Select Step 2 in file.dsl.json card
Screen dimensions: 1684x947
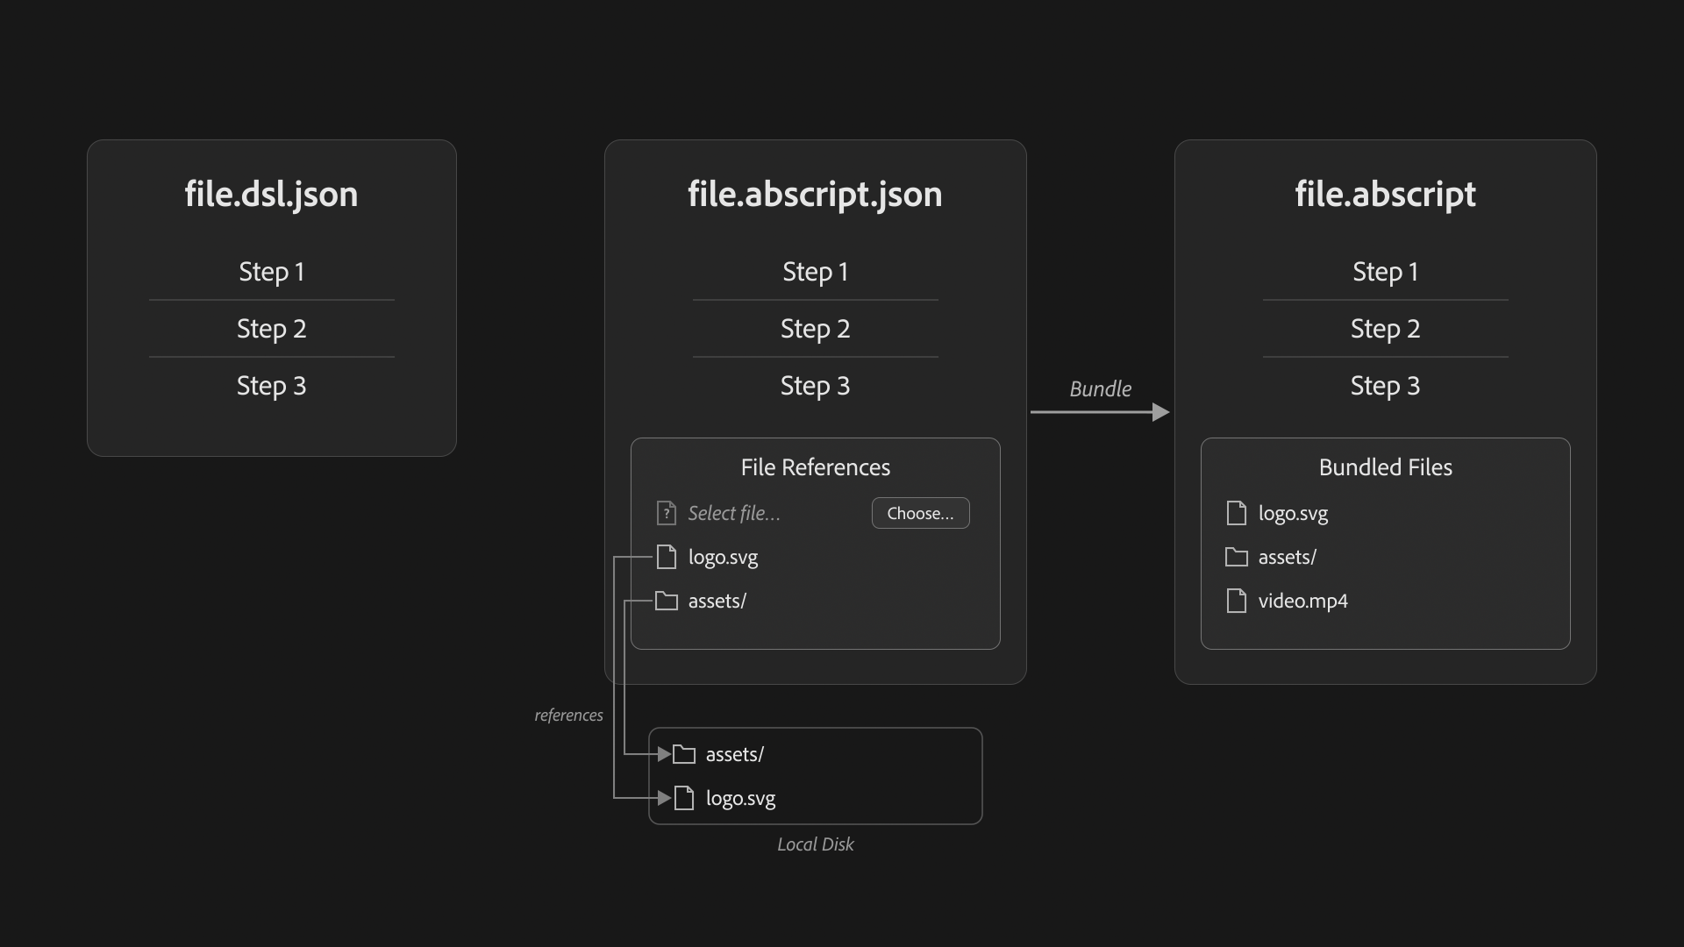[x=271, y=329]
